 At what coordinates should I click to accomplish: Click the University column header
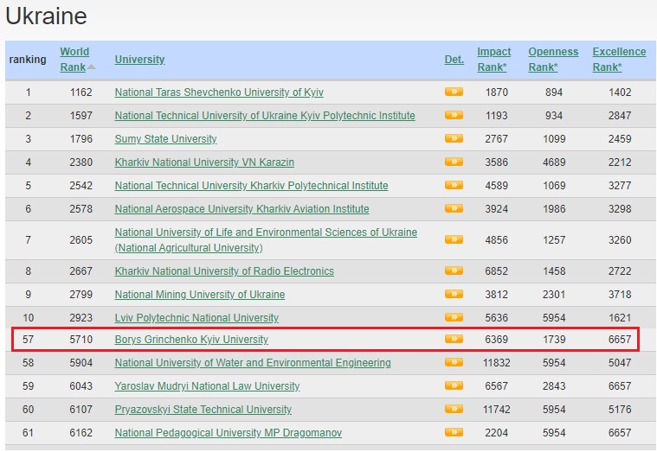(x=139, y=60)
